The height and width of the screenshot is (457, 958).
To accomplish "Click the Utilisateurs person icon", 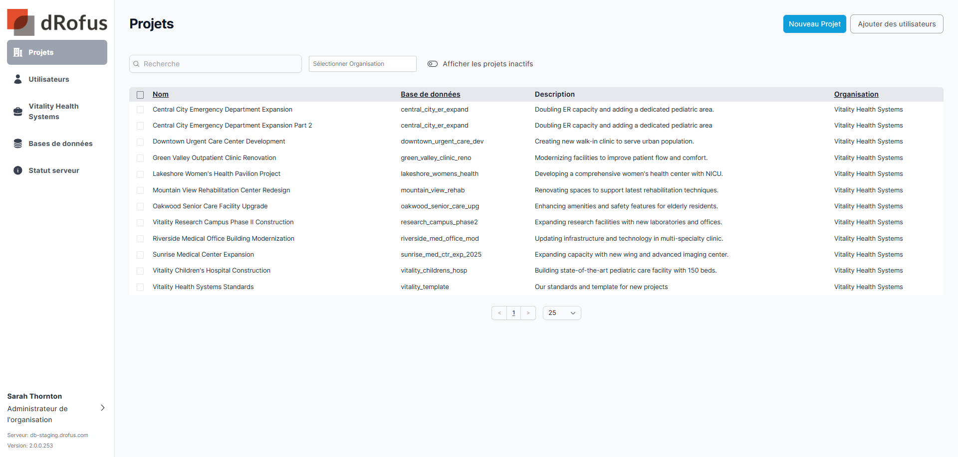I will [18, 79].
